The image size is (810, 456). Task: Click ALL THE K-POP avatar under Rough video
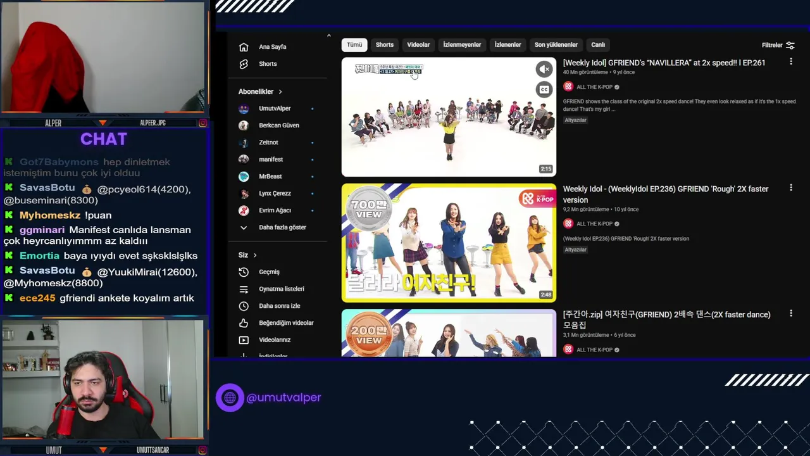click(568, 224)
